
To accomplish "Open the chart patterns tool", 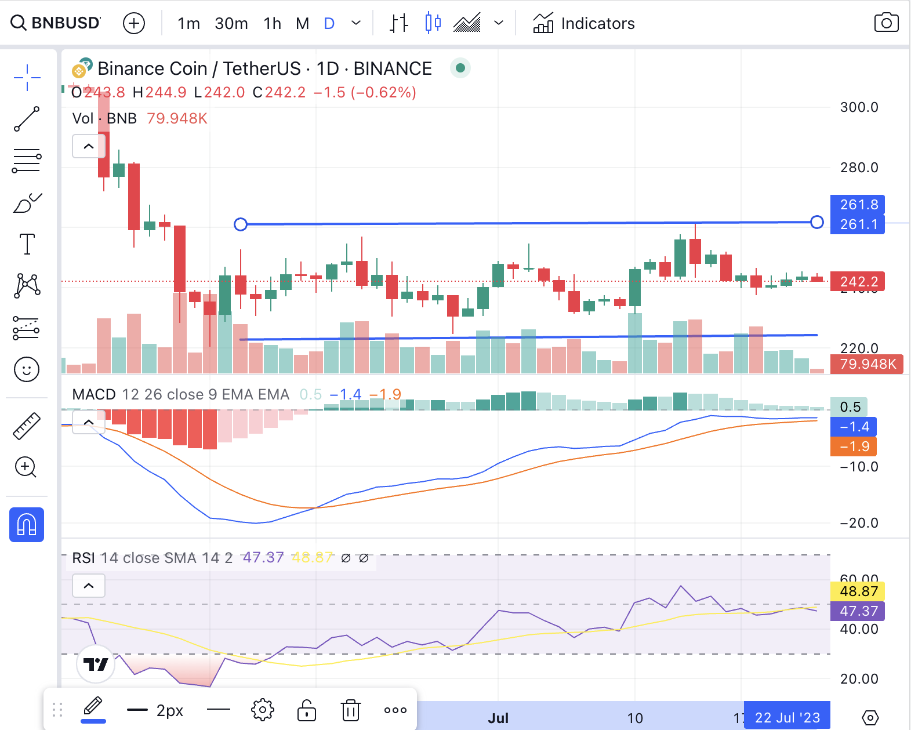I will tap(27, 286).
